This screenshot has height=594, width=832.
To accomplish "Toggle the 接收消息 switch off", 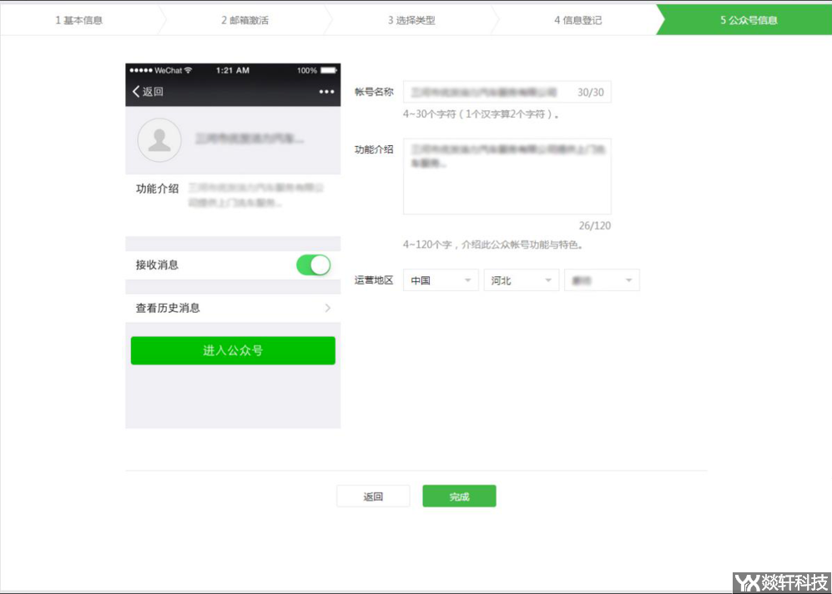I will (x=313, y=264).
